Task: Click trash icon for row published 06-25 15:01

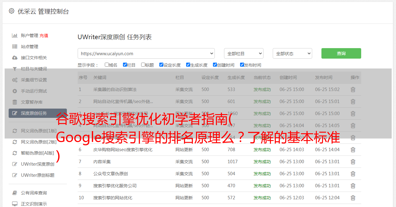Action: (353, 101)
